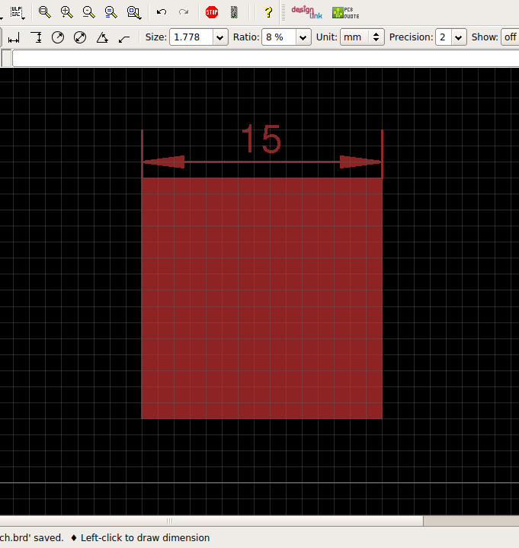This screenshot has width=519, height=548.
Task: Select vertical dimension type
Action: click(x=36, y=37)
